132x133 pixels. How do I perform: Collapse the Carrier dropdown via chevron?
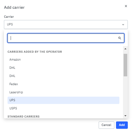pos(123,25)
